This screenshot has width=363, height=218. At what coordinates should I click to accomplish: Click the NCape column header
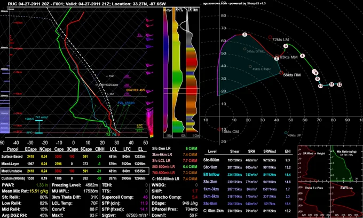pos(45,149)
